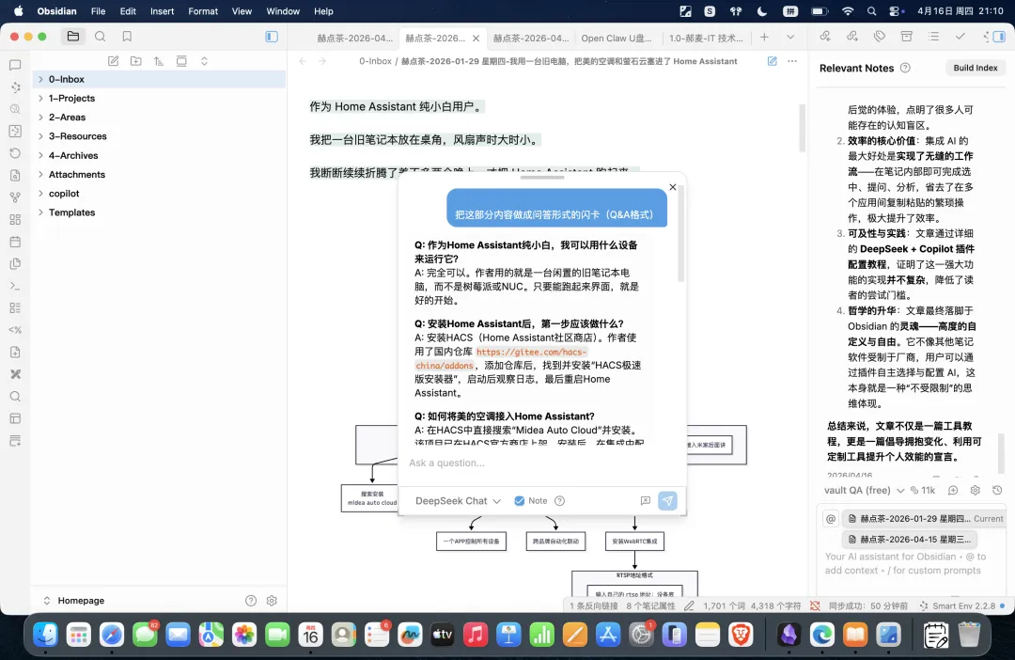Click the Smart Env 2.2.8 status item
The image size is (1015, 660).
point(961,605)
